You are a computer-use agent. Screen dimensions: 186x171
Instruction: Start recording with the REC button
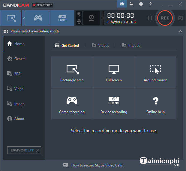(x=165, y=18)
